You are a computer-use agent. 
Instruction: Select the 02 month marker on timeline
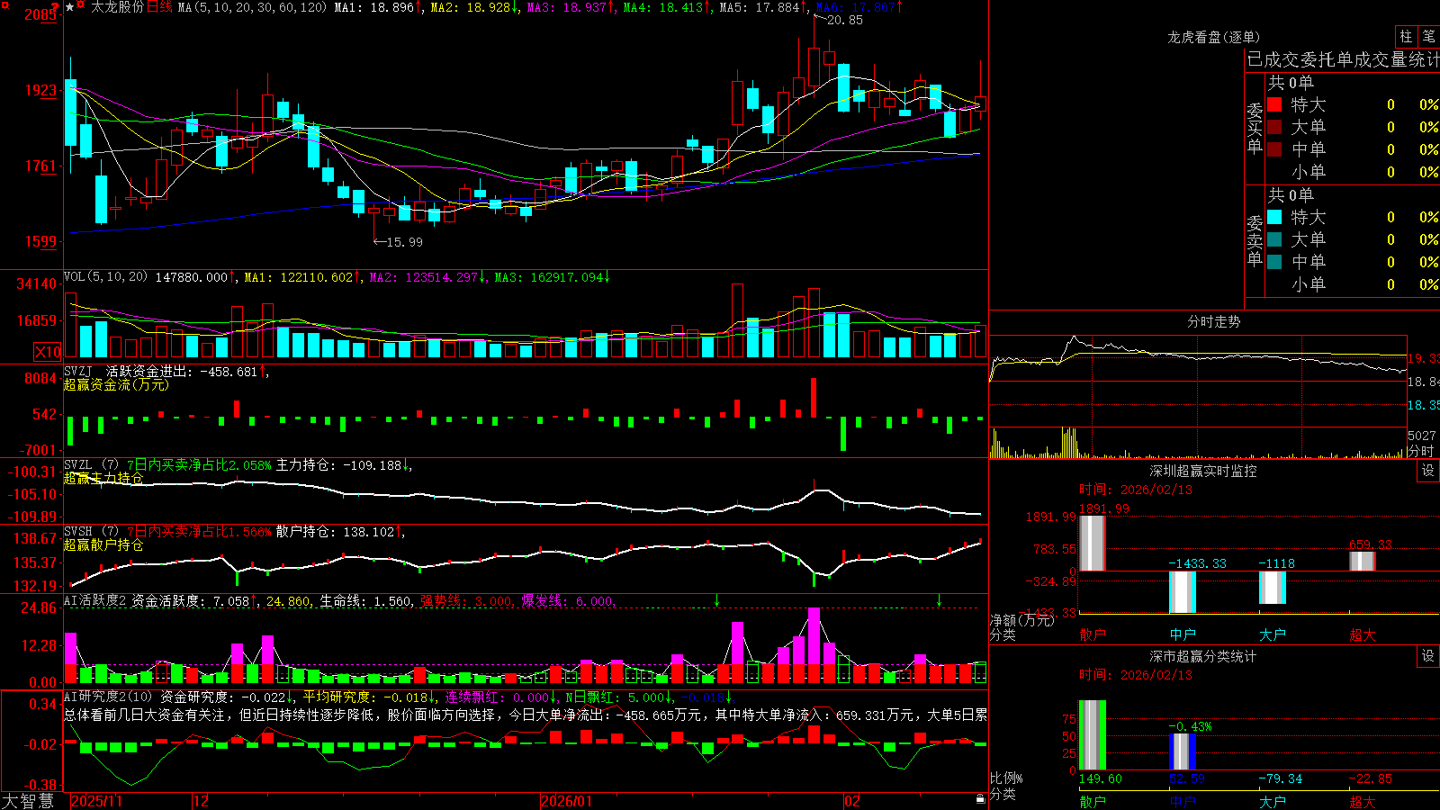pos(852,801)
